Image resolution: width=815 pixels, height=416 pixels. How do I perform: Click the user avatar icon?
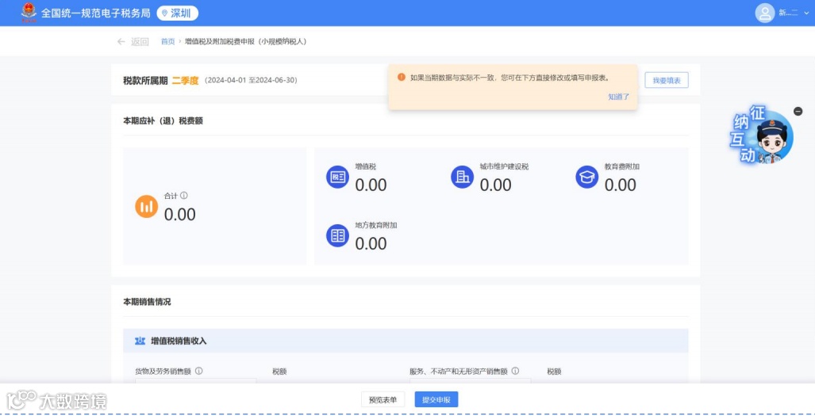tap(764, 13)
